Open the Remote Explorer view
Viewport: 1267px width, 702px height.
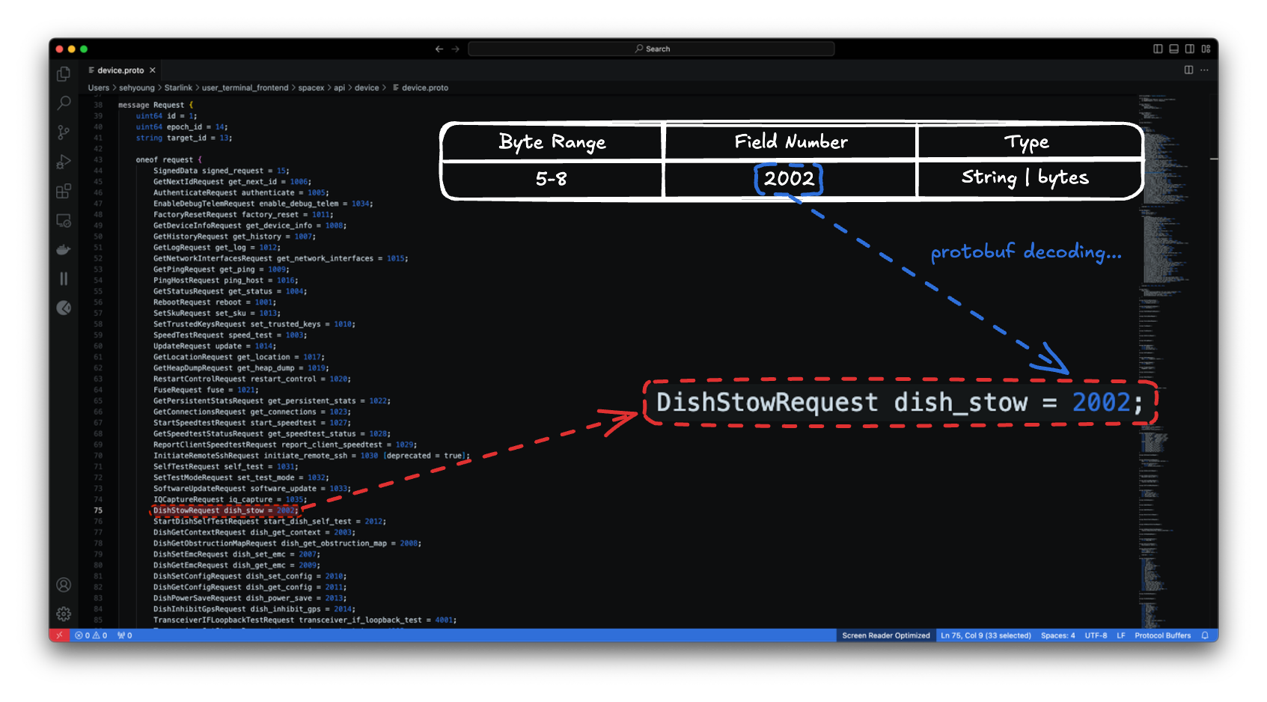[64, 220]
